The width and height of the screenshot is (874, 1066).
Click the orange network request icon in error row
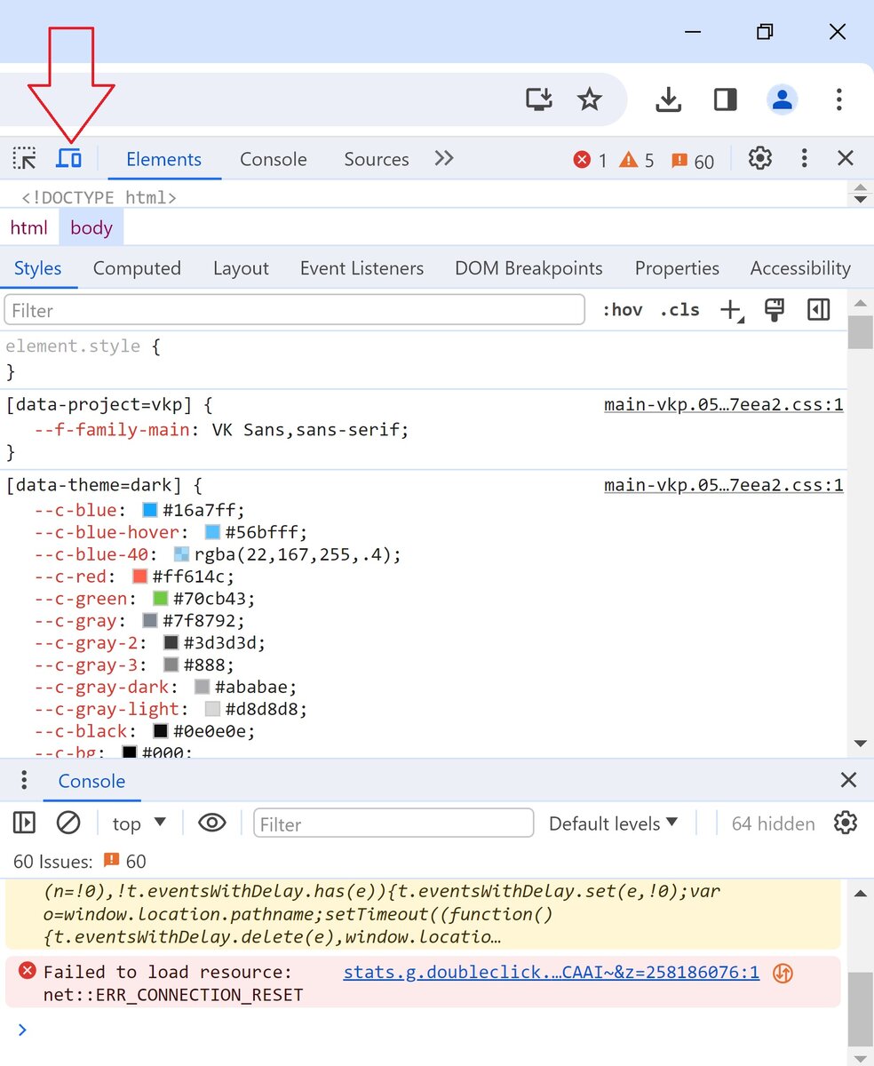[x=783, y=973]
